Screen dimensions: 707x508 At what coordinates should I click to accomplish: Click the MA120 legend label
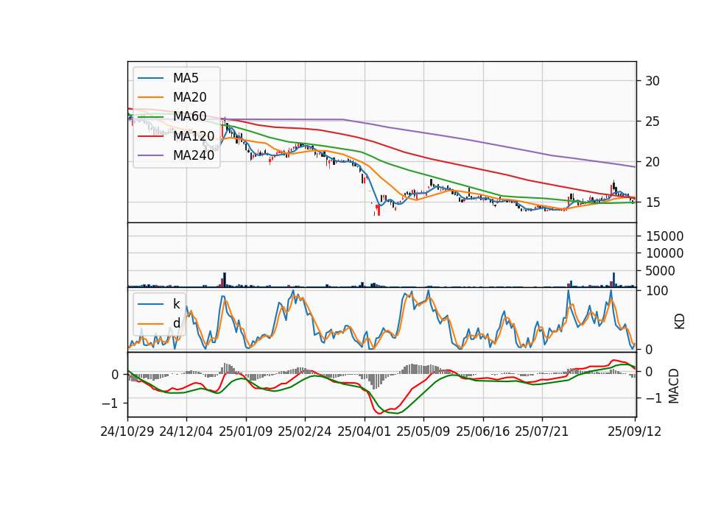pyautogui.click(x=194, y=136)
